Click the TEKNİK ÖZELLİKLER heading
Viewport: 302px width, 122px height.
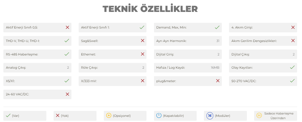click(150, 9)
